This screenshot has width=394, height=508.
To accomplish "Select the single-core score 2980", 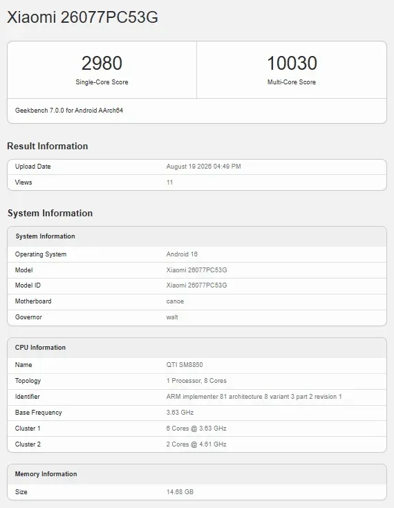I will 102,63.
